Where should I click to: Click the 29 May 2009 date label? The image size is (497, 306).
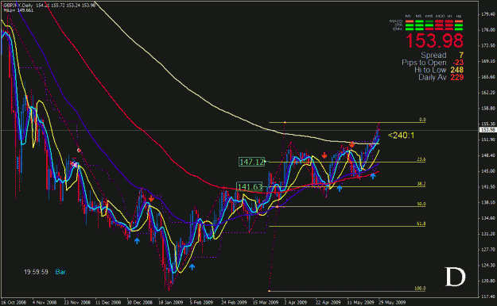(x=392, y=302)
